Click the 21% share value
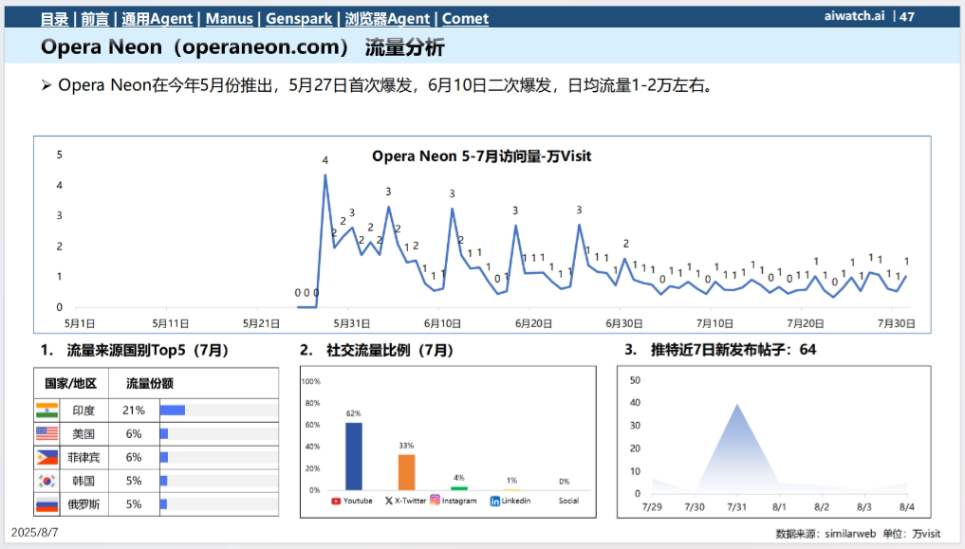The width and height of the screenshot is (965, 549). [x=134, y=410]
